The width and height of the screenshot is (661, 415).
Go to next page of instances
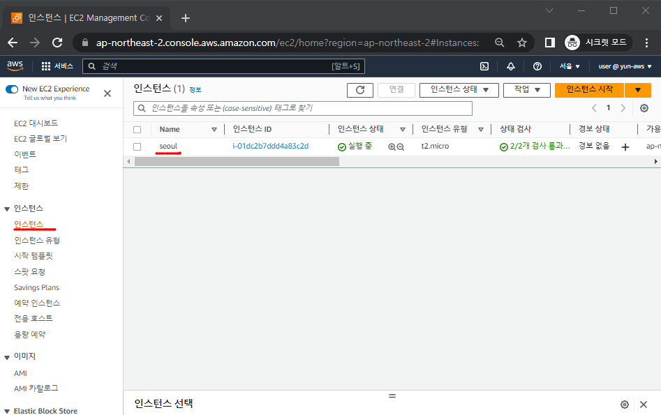[x=623, y=108]
